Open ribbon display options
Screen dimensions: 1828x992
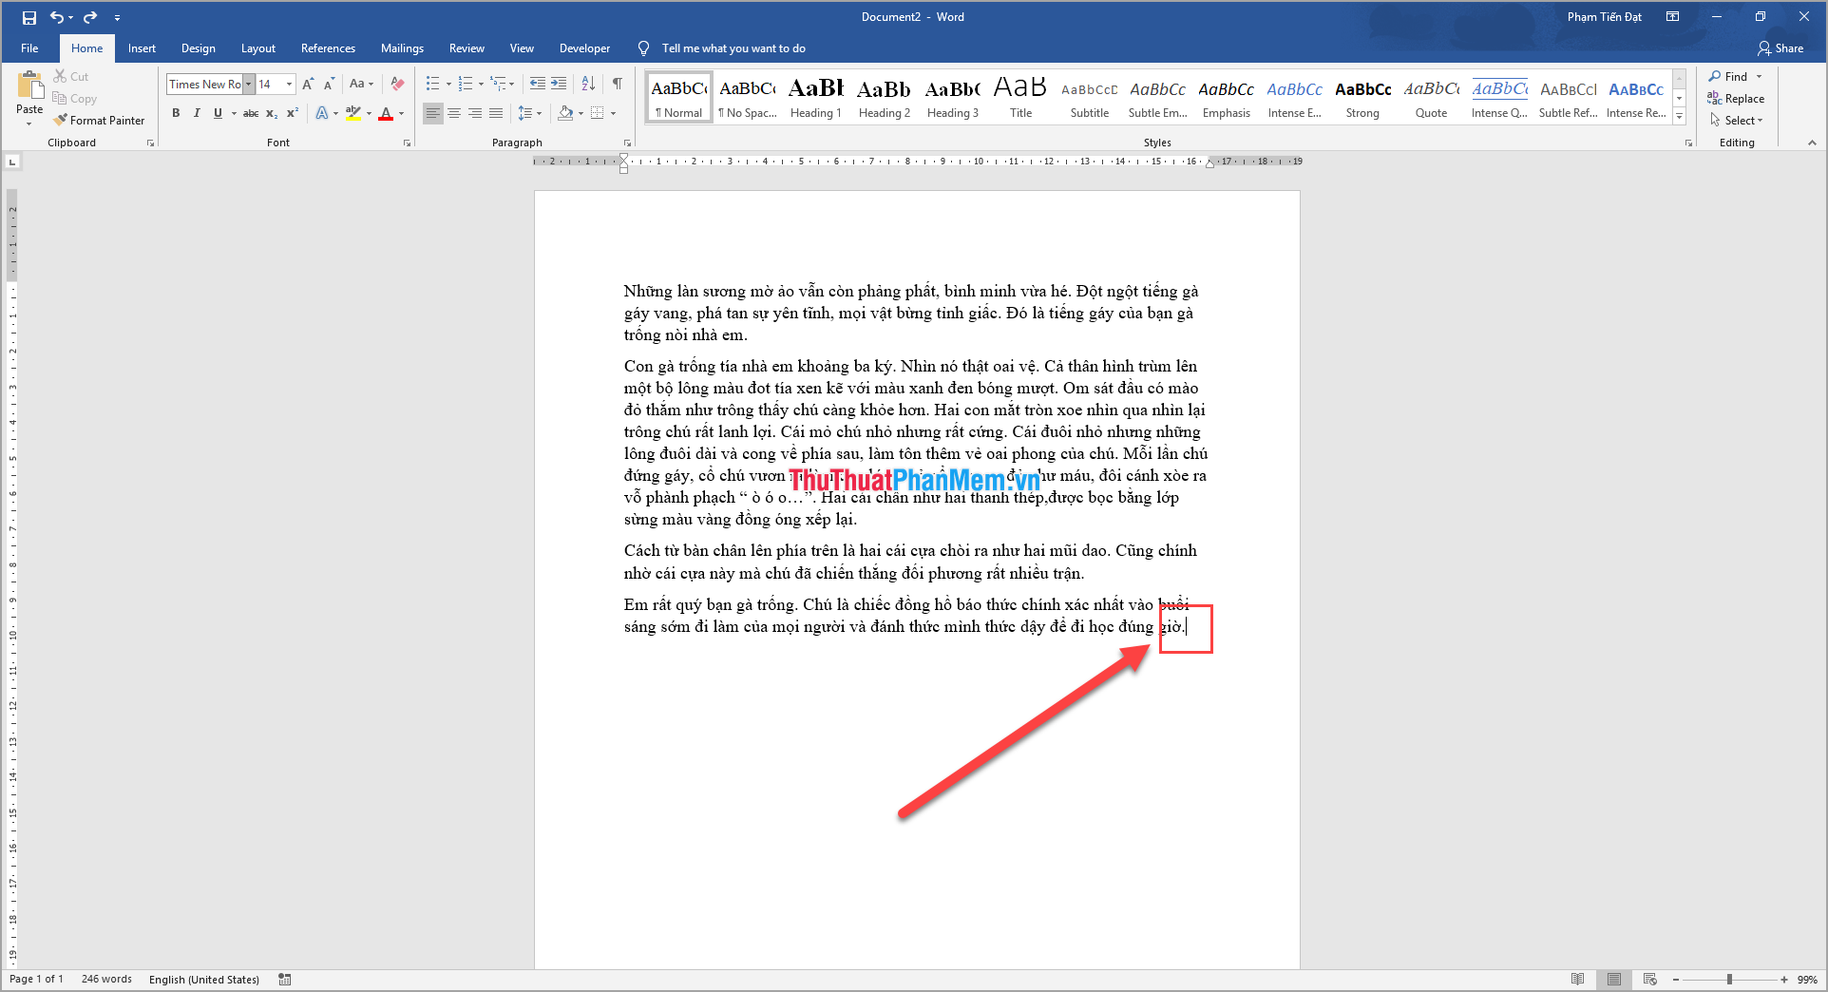[x=1673, y=17]
